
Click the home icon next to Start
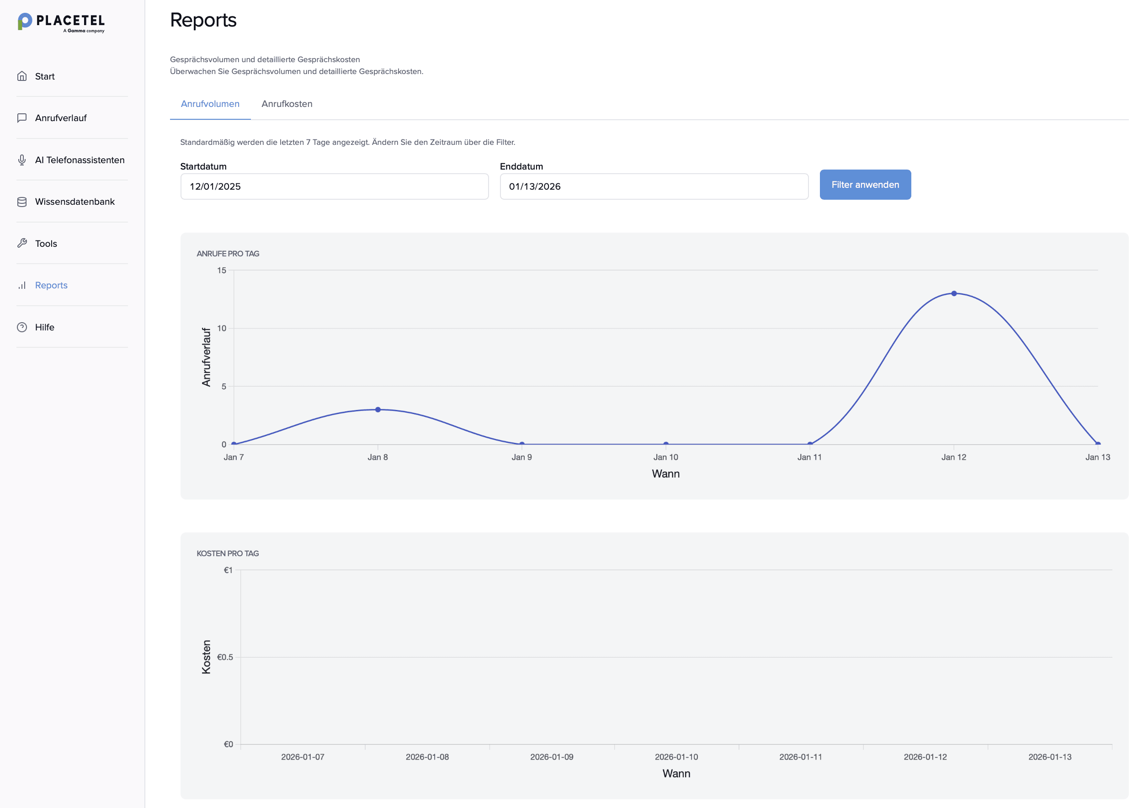point(22,76)
